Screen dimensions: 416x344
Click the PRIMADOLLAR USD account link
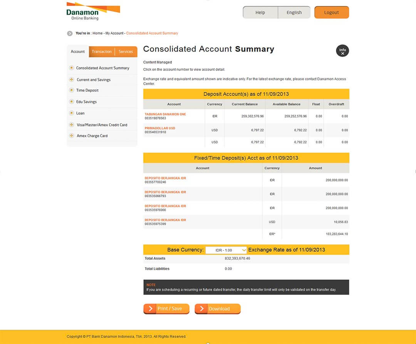pos(160,128)
